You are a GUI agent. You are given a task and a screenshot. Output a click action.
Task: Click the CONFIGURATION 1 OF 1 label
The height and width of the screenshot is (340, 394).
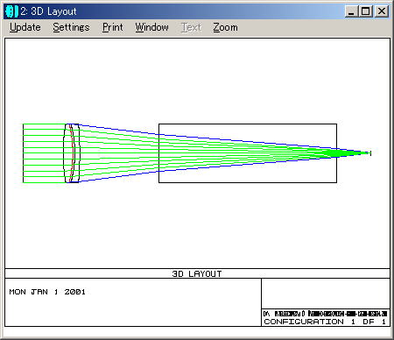pyautogui.click(x=325, y=322)
